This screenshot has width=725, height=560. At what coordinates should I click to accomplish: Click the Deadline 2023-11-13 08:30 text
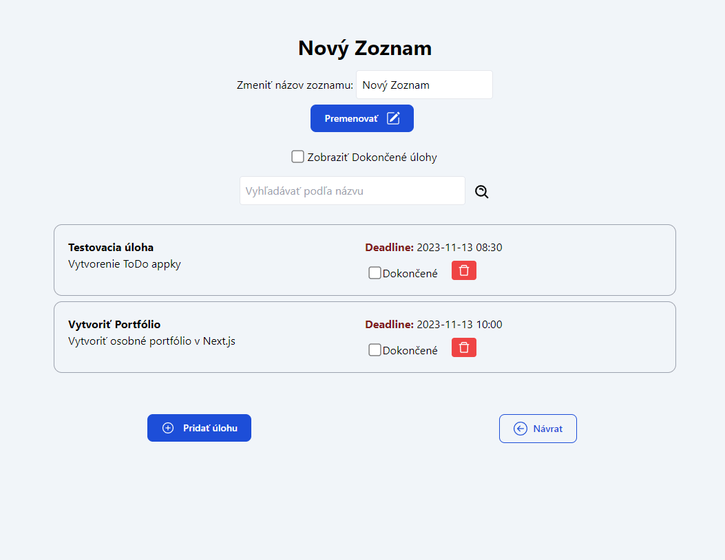click(x=434, y=247)
